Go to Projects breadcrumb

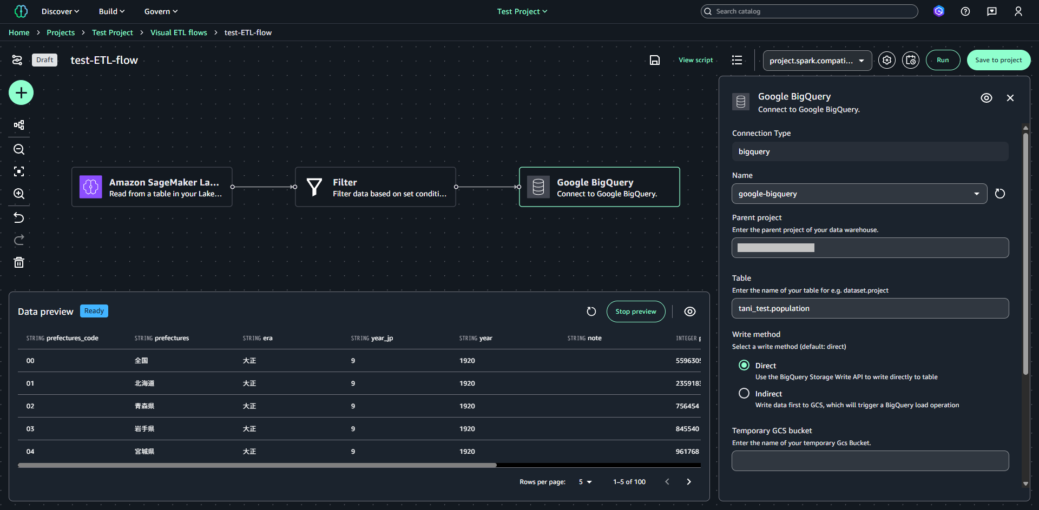click(61, 32)
